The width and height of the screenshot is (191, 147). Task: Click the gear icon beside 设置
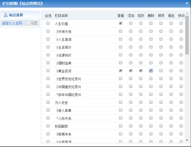click(28, 23)
